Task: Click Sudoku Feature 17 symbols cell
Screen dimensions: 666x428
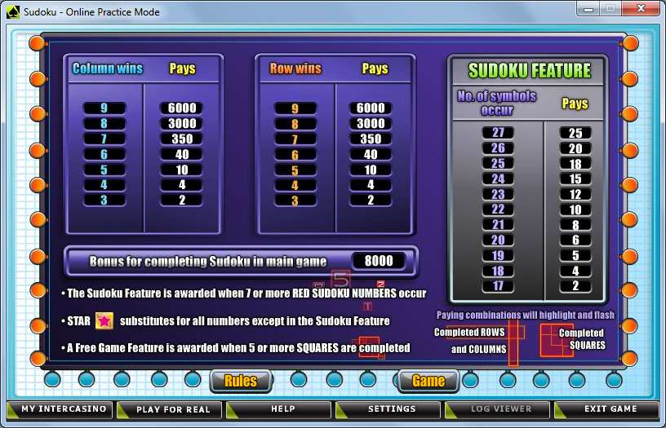Action: coord(498,286)
